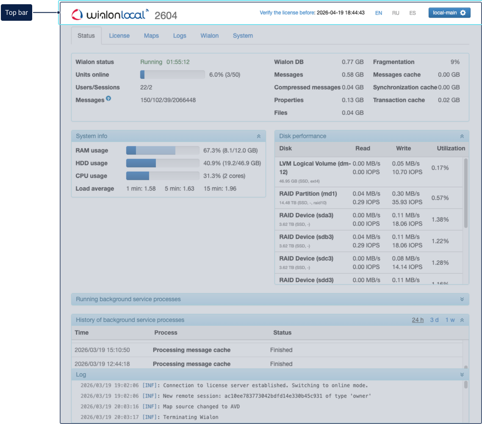Collapse the System info panel
Viewport: 482px width, 424px height.
[258, 136]
